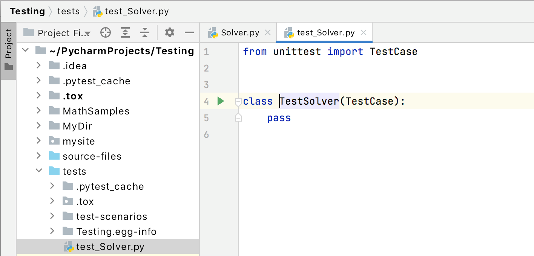Toggle folding of the TestSolver class body
The image size is (534, 256).
pos(238,102)
